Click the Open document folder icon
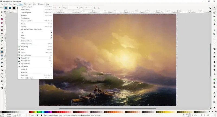The height and width of the screenshot is (117, 217). click(214, 16)
